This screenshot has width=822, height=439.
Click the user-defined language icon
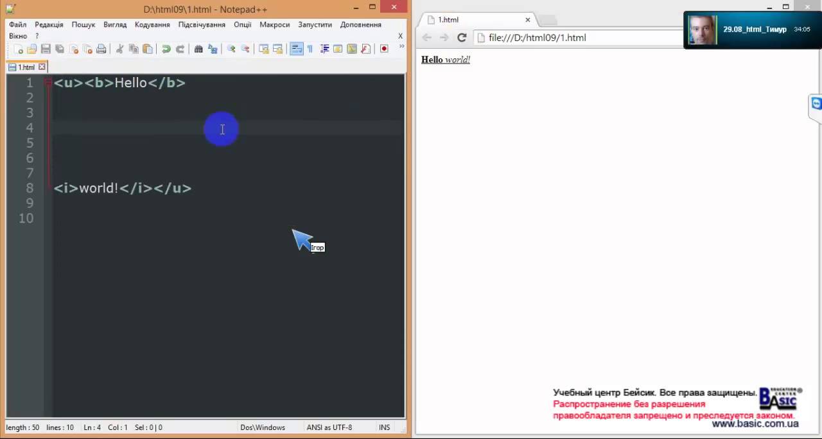tap(338, 49)
